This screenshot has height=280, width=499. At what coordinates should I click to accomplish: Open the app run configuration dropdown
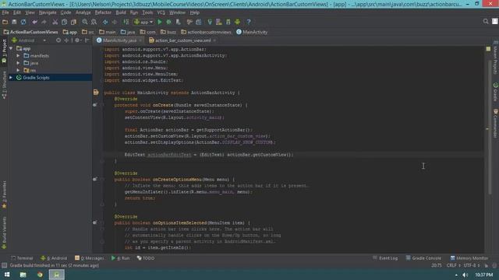(143, 22)
